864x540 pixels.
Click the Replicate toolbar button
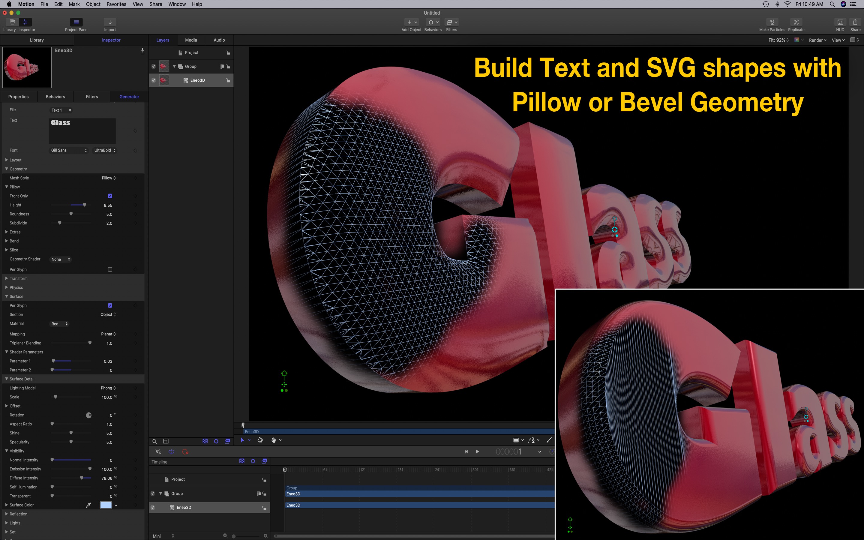pyautogui.click(x=796, y=22)
